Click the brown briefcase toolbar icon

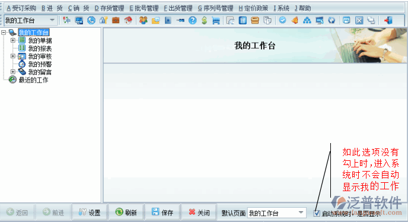(x=116, y=20)
